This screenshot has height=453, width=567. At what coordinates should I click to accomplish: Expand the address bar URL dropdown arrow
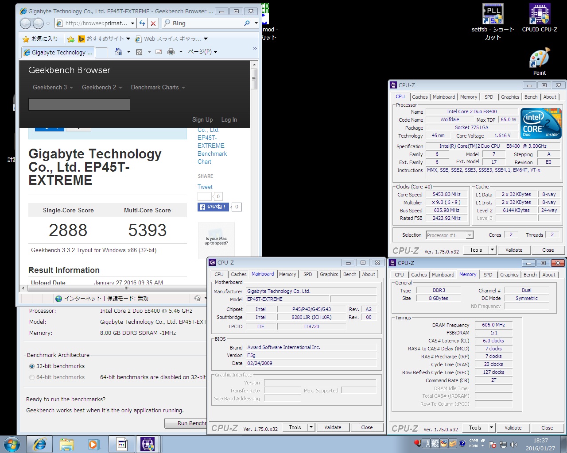pos(132,23)
